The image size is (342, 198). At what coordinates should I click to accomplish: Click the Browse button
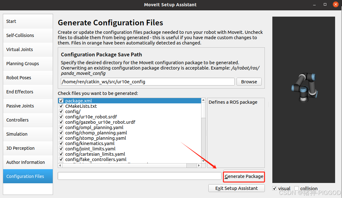(x=249, y=82)
